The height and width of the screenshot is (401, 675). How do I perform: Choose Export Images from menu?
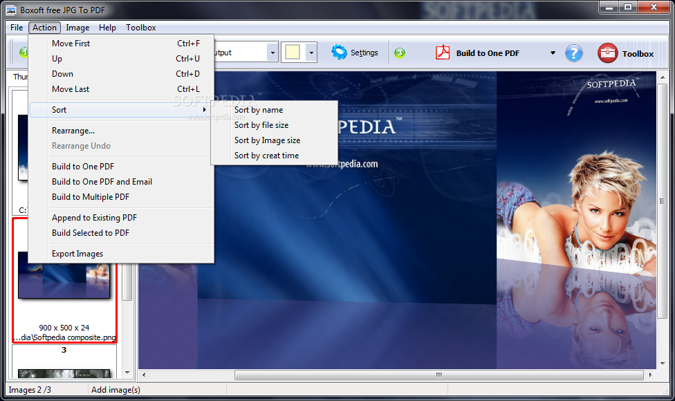pos(122,254)
